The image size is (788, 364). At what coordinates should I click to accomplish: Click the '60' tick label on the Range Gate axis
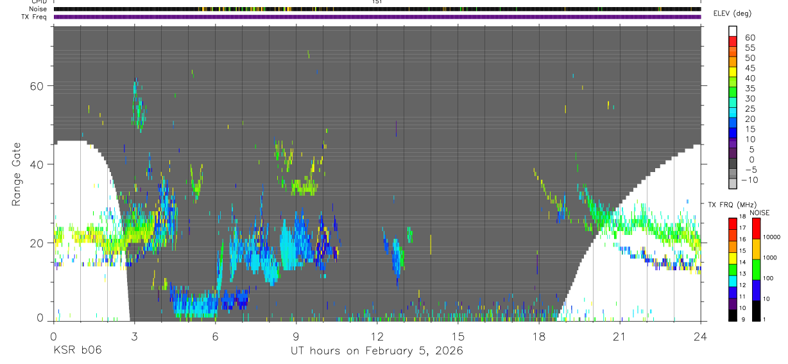pyautogui.click(x=38, y=86)
